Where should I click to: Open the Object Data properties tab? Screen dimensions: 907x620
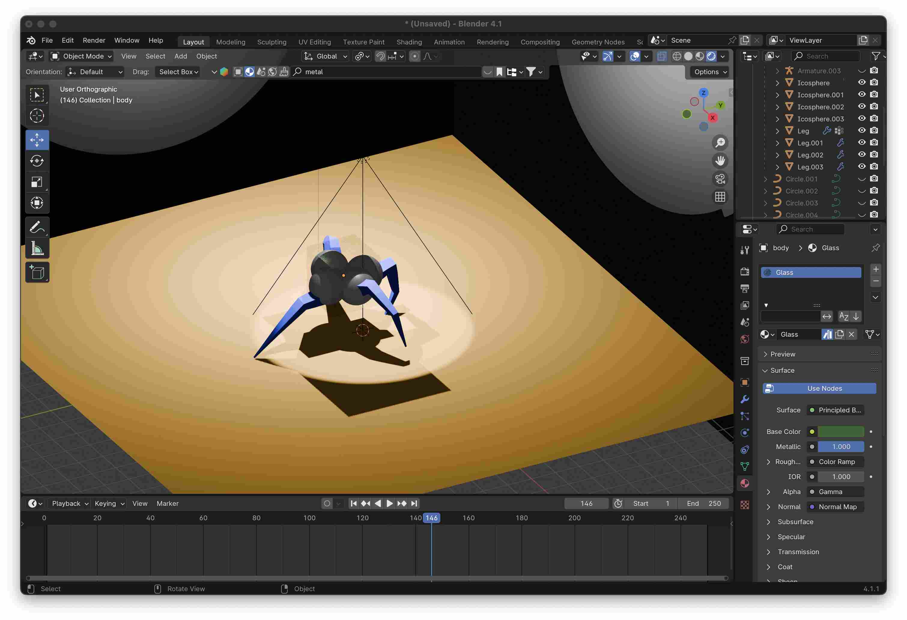tap(745, 467)
